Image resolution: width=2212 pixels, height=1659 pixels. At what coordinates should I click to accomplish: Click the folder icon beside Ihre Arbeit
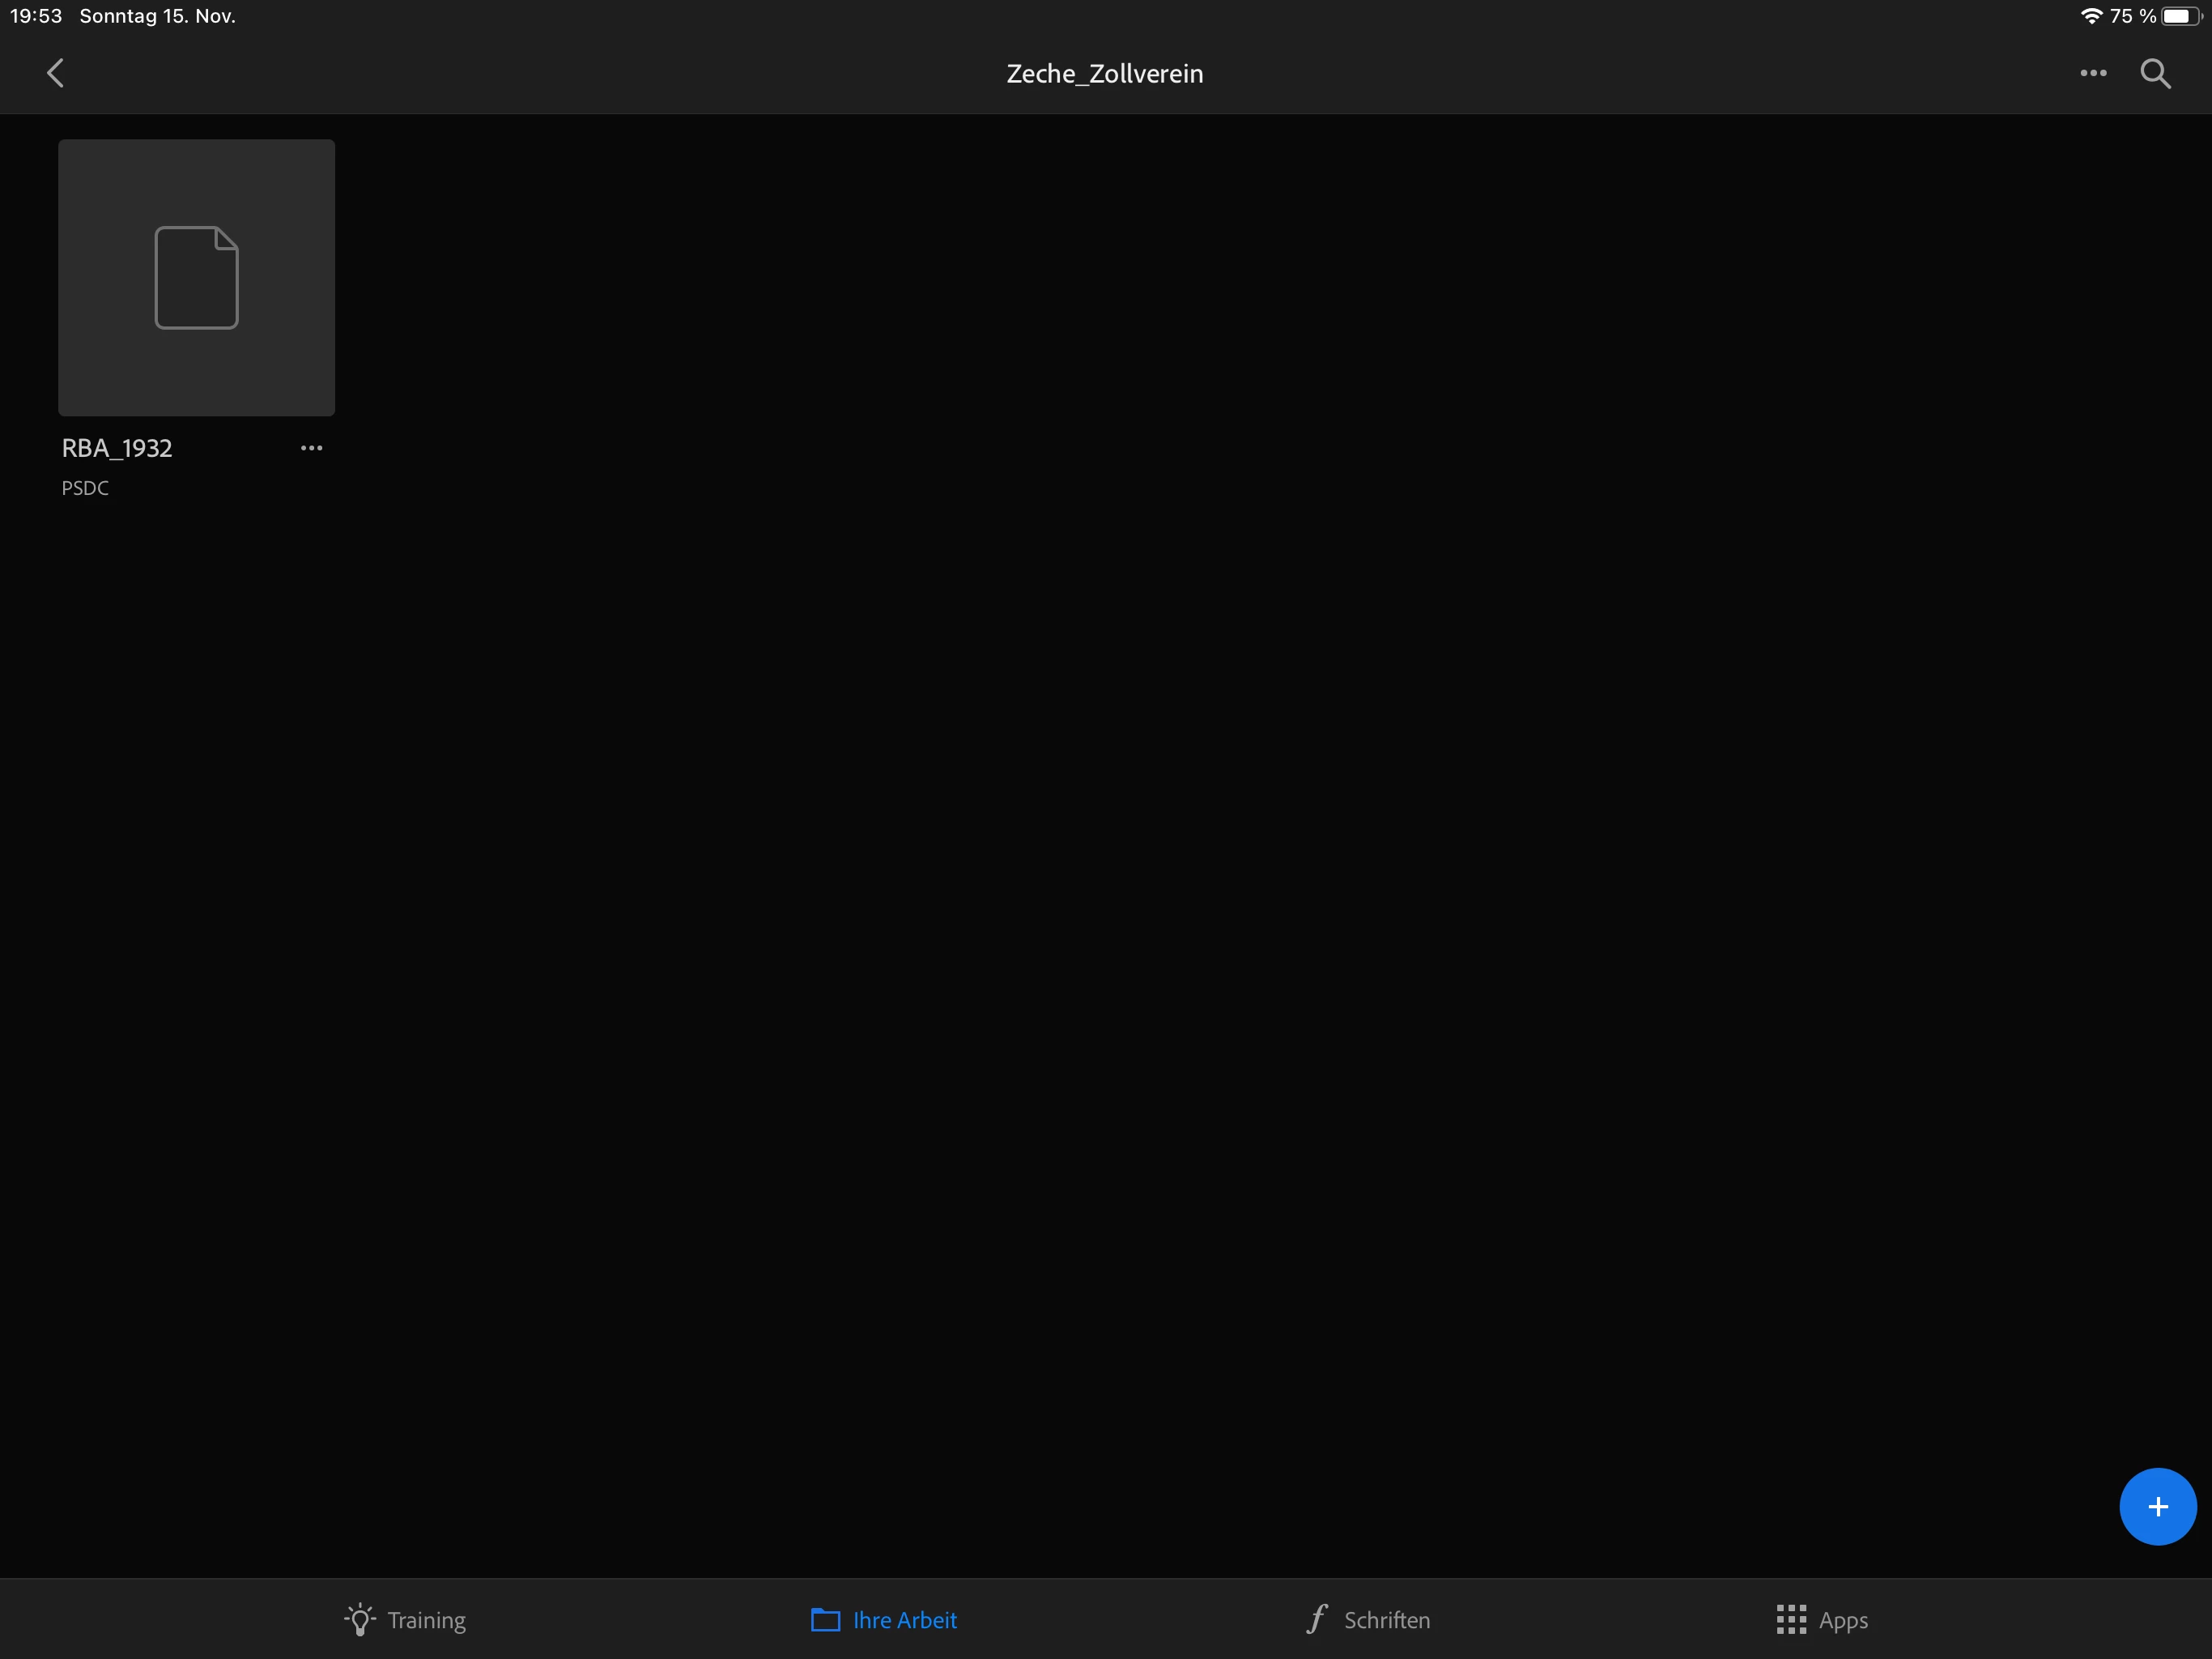(825, 1620)
